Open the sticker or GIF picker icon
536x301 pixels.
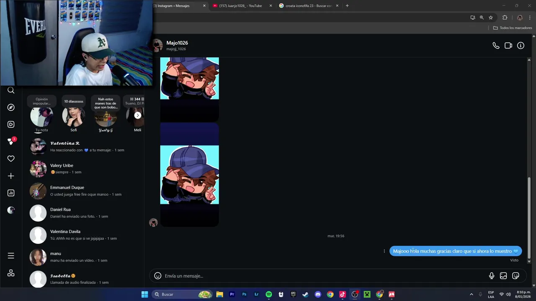(516, 276)
